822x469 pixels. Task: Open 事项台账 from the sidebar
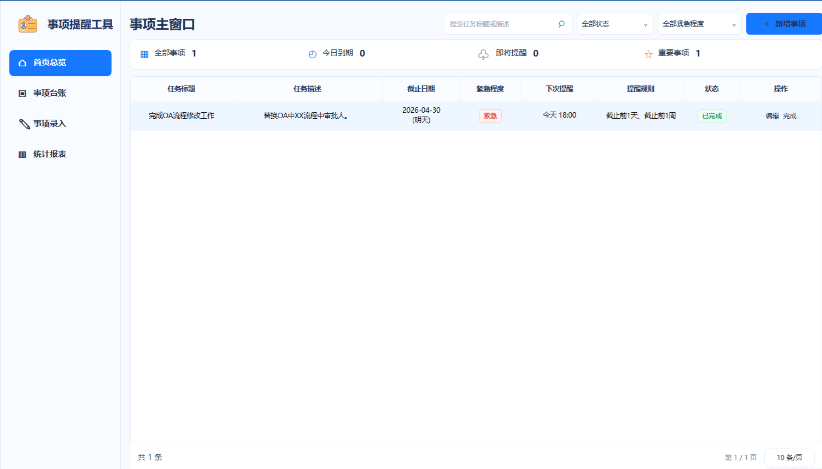[x=60, y=93]
